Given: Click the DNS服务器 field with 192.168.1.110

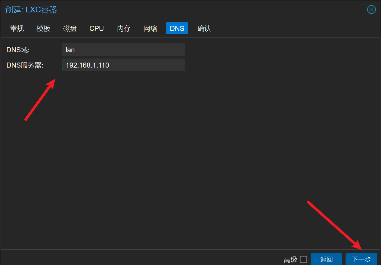Looking at the screenshot, I should 123,65.
